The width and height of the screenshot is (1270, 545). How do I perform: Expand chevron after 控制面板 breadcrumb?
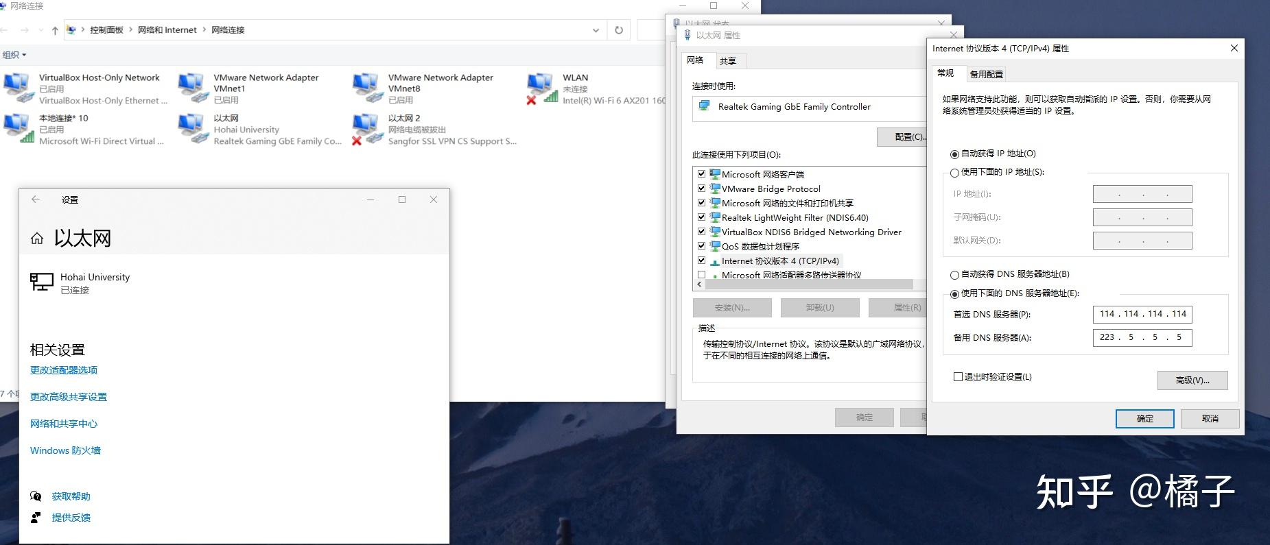pos(130,30)
